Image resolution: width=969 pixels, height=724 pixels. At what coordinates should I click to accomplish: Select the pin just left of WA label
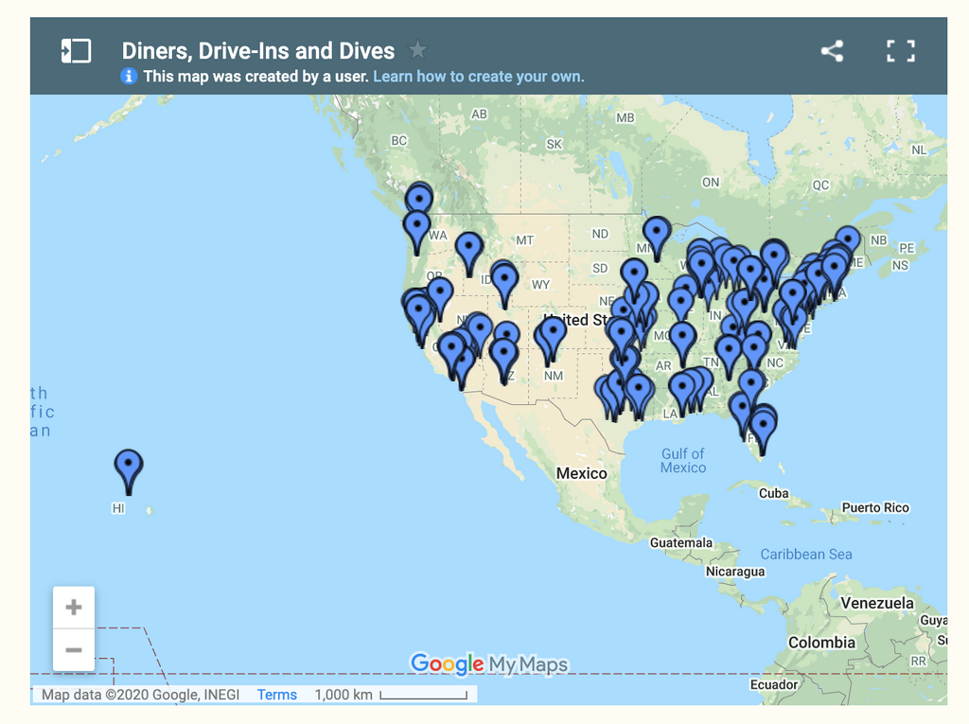417,232
